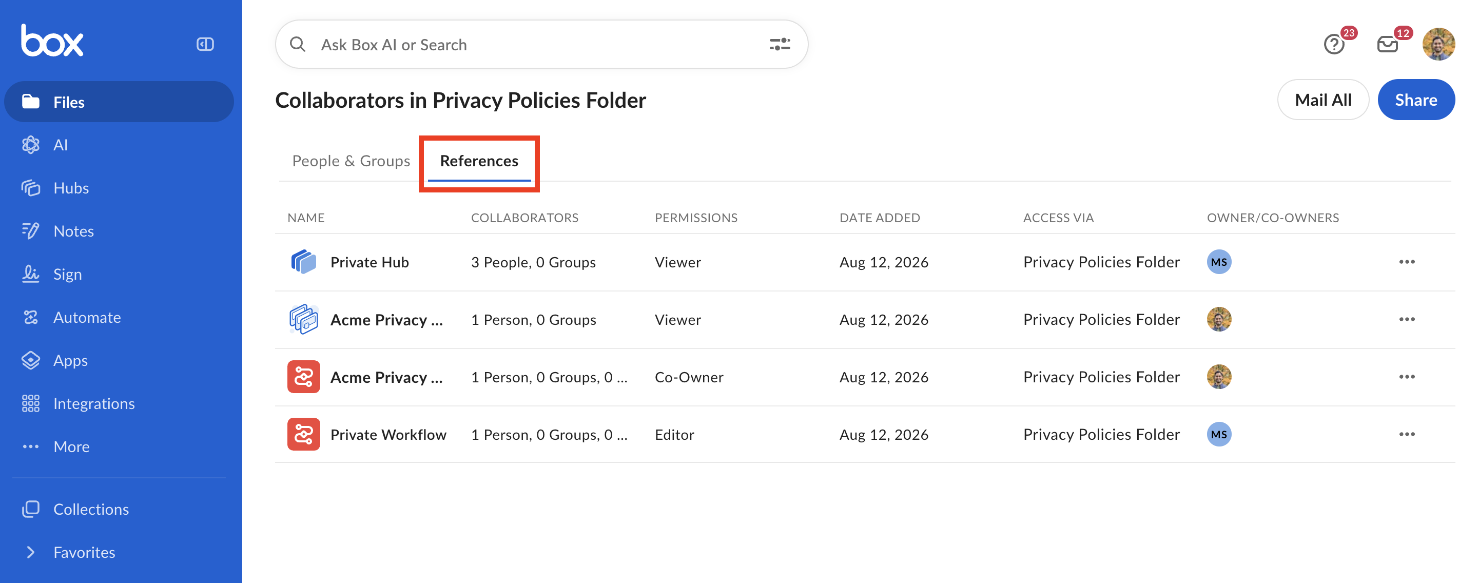This screenshot has width=1478, height=583.
Task: Focus the Ask Box AI or Search field
Action: [x=541, y=44]
